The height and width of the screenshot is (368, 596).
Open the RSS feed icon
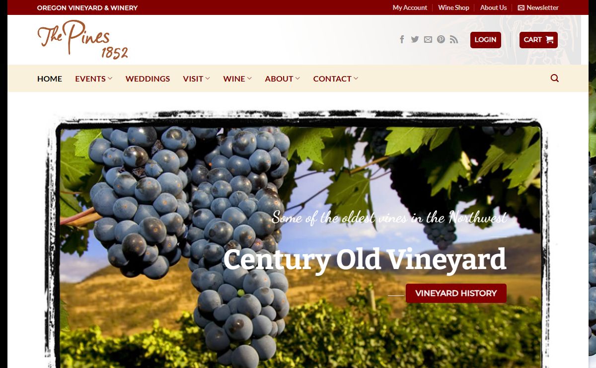[454, 39]
